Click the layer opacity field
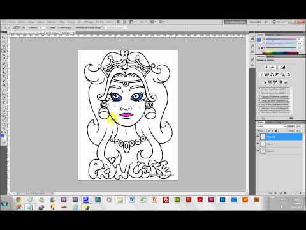 click(298, 126)
